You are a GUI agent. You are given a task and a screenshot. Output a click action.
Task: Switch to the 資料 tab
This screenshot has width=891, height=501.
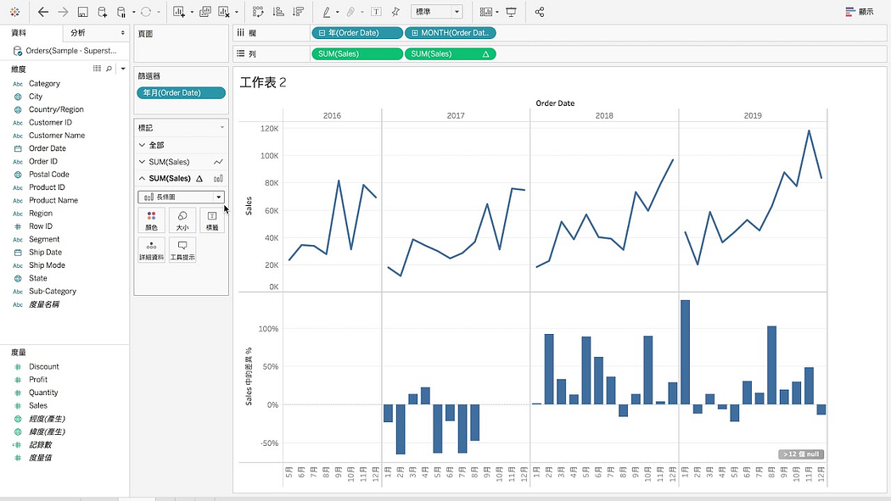[x=19, y=33]
